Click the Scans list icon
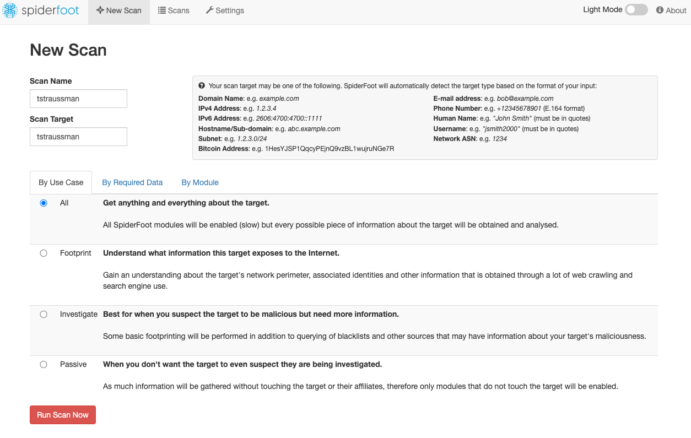The image size is (691, 438). pos(162,10)
